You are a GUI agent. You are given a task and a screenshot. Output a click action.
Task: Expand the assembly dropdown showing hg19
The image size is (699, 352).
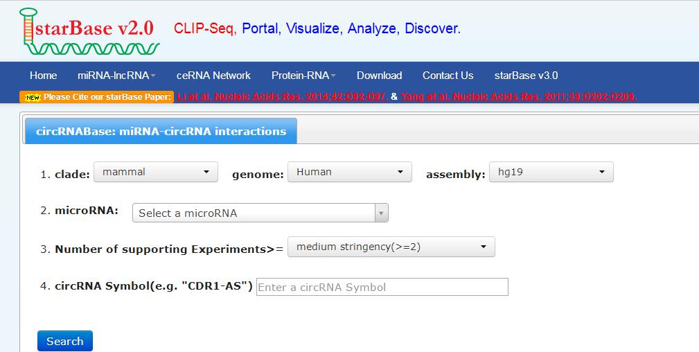[x=551, y=172]
